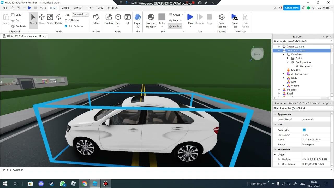Switch to the MODEL tab
Screen dimensions: 334x188
point(65,8)
